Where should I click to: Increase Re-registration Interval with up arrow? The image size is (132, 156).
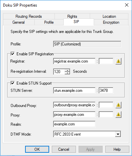(x=67, y=70)
